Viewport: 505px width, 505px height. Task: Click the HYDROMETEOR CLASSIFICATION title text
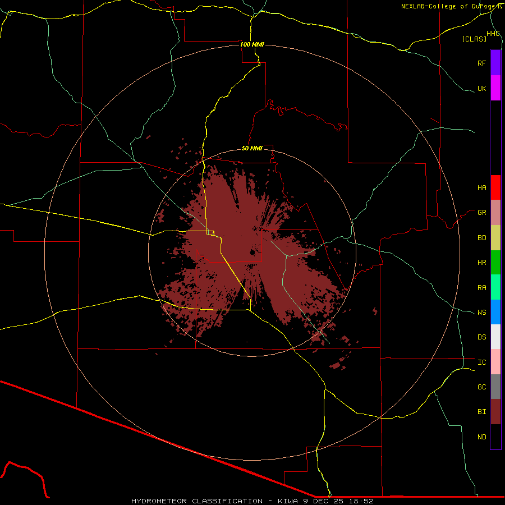pos(197,501)
